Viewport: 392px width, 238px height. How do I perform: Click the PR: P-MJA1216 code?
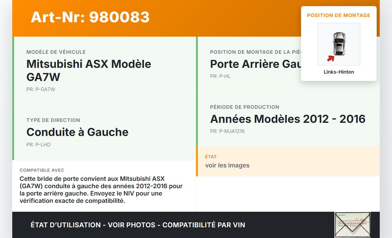[x=227, y=131]
